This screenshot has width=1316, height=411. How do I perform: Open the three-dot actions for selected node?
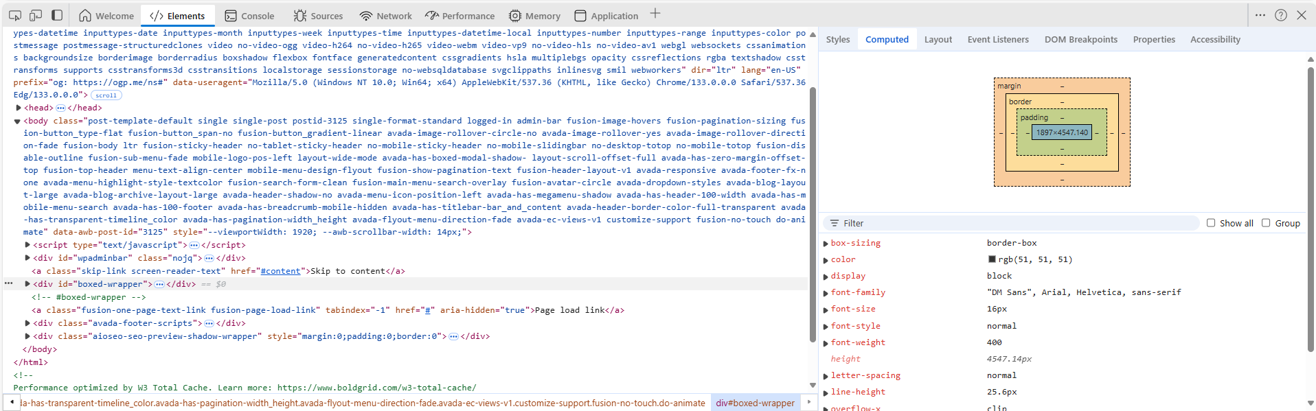click(9, 283)
